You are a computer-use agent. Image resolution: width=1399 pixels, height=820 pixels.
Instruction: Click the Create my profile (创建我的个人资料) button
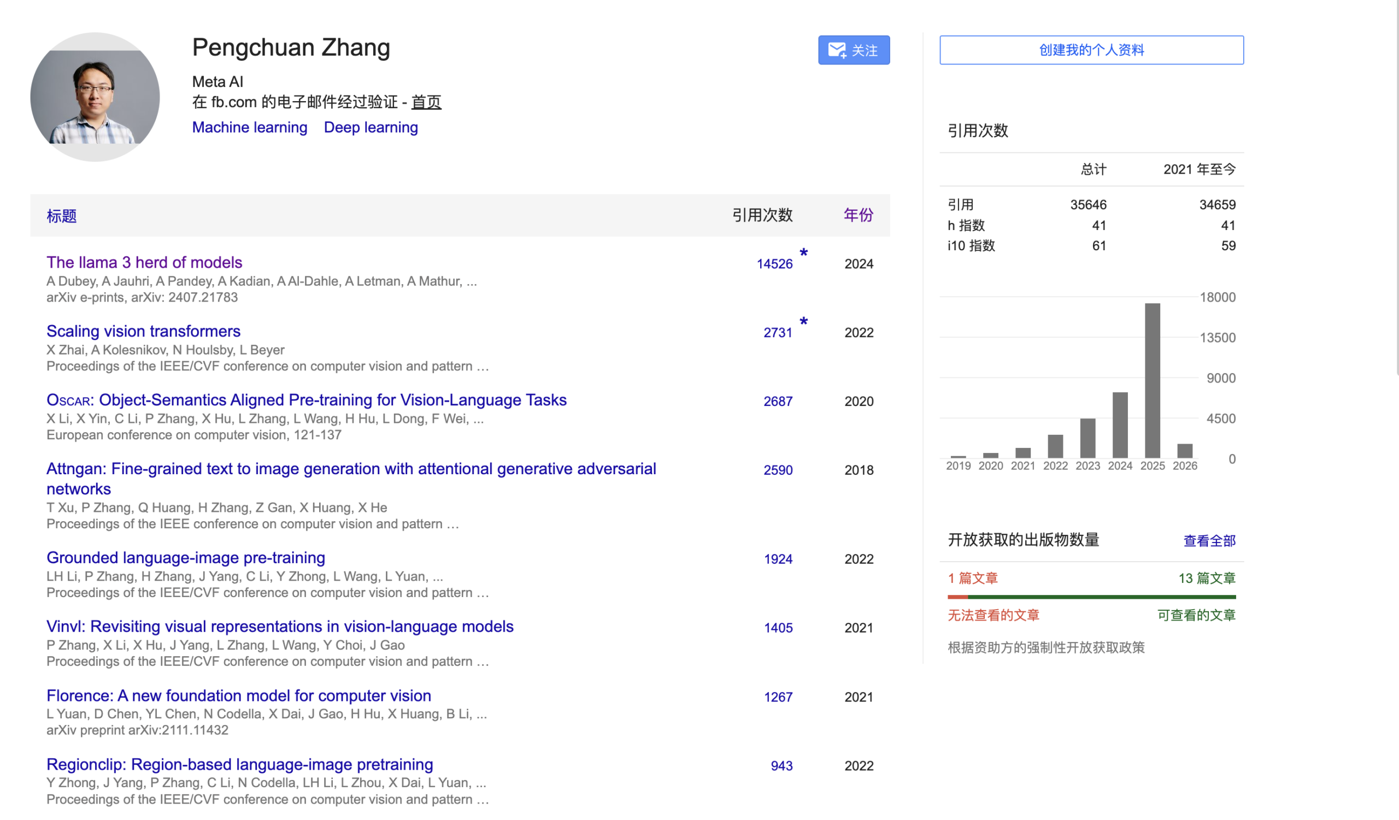tap(1091, 50)
